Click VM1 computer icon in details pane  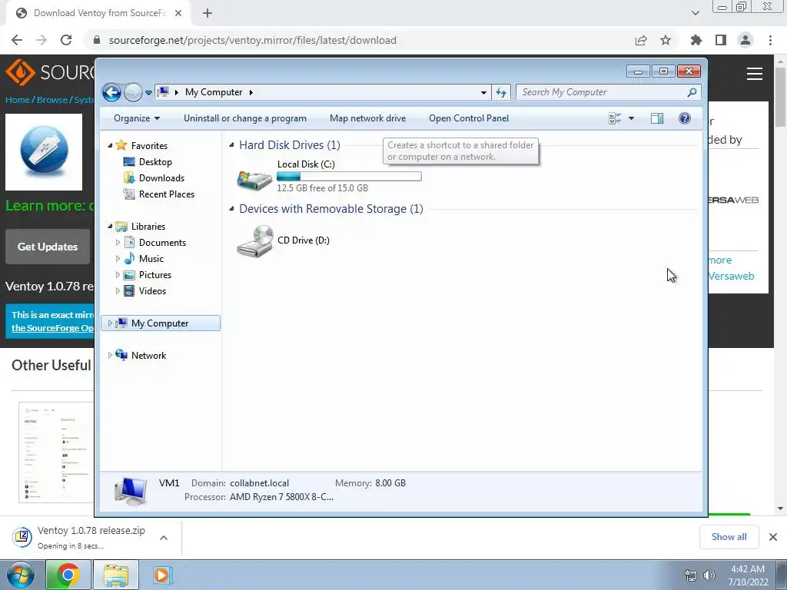tap(131, 491)
